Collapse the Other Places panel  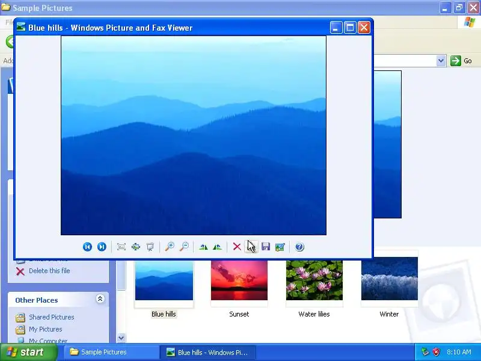[100, 298]
